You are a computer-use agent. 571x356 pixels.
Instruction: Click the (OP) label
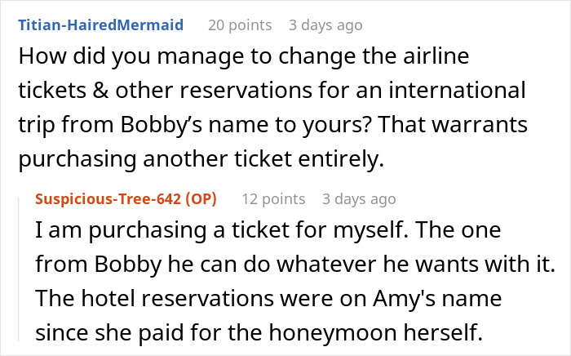coord(201,199)
